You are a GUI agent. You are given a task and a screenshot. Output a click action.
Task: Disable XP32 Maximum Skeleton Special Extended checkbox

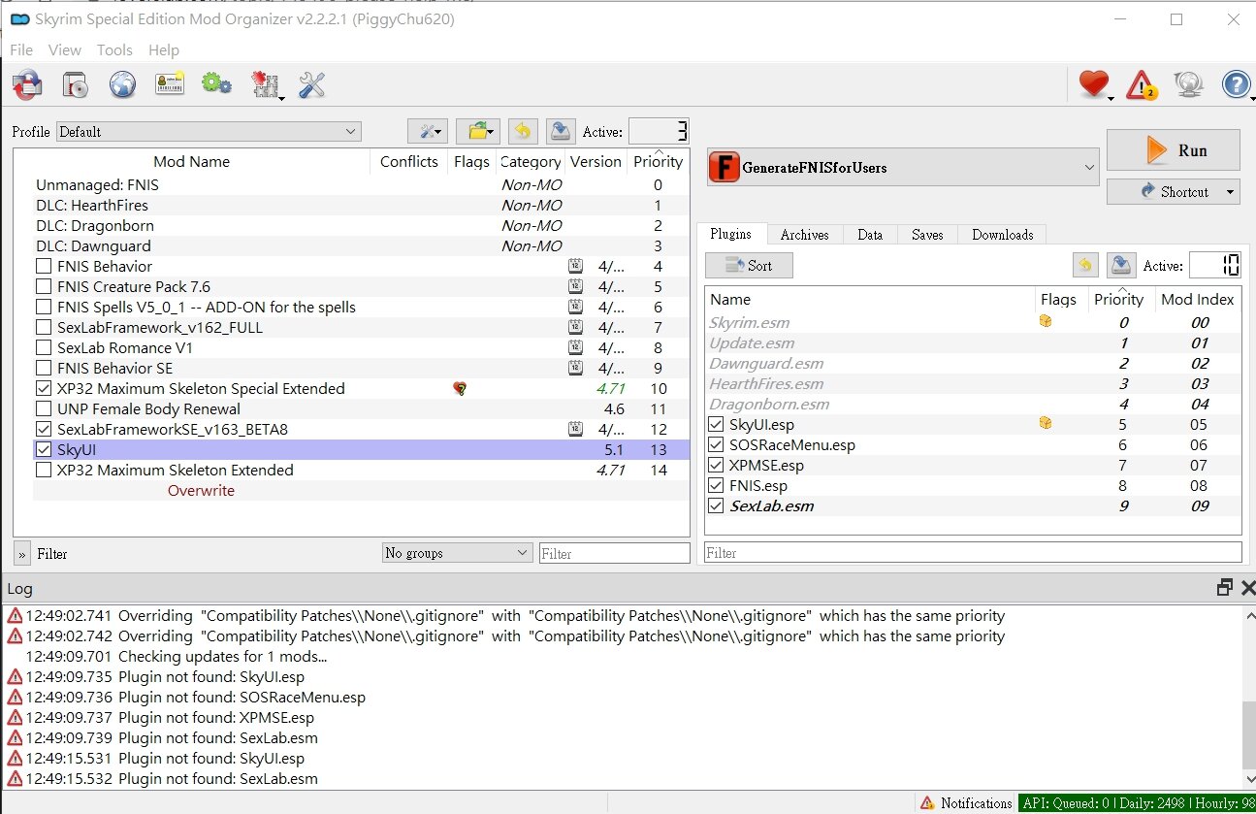pos(44,388)
